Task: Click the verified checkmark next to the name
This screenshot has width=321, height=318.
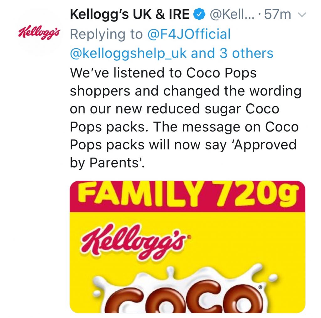Action: click(x=198, y=13)
